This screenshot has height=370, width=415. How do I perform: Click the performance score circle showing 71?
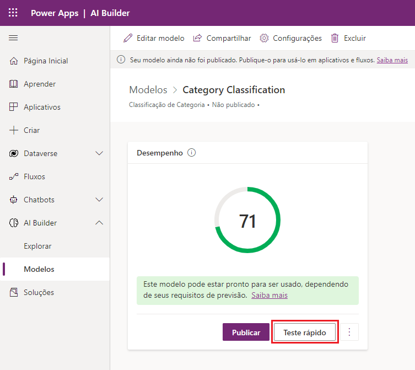(x=247, y=220)
